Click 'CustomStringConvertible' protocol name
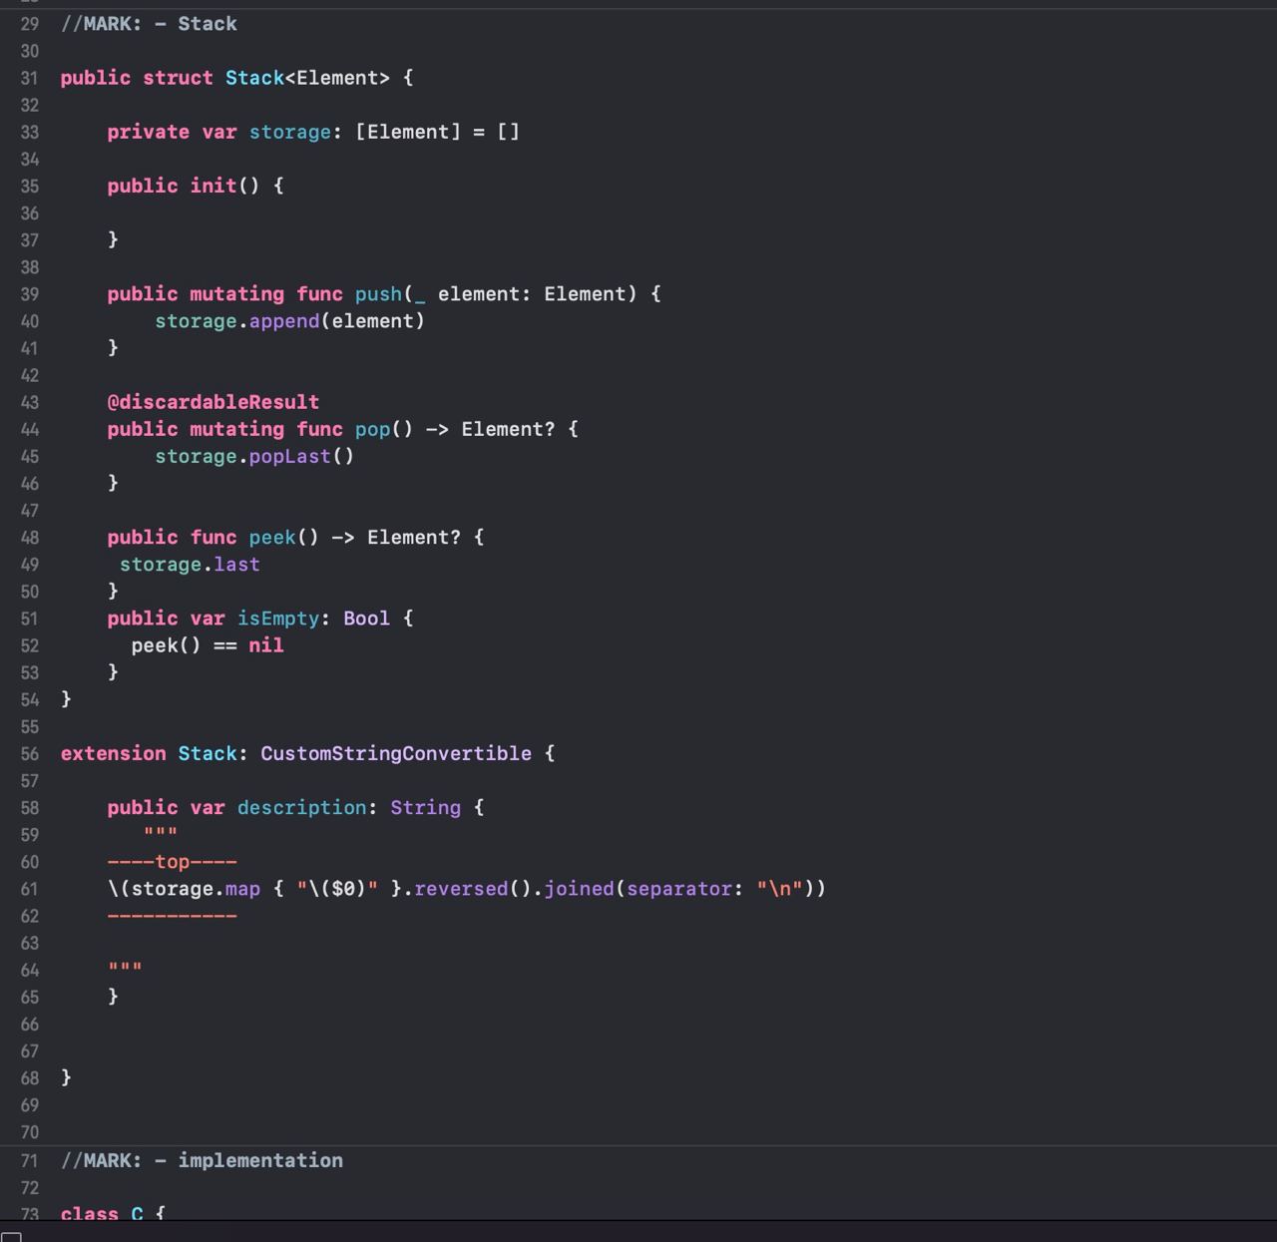Image resolution: width=1277 pixels, height=1242 pixels. tap(396, 754)
